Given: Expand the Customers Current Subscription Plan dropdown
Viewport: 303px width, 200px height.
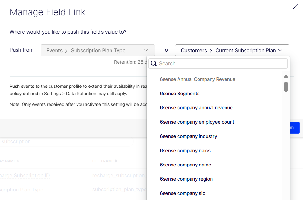Looking at the screenshot, I should click(x=232, y=50).
